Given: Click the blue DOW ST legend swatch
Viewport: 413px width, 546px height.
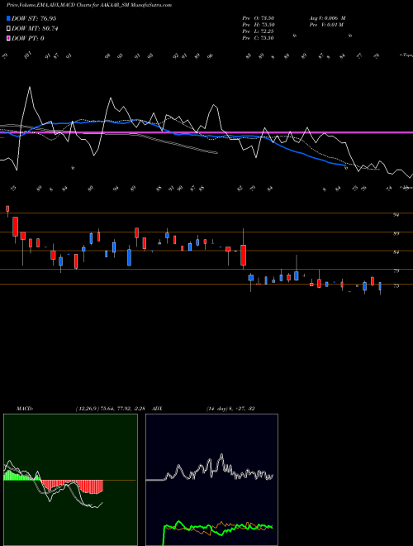Looking at the screenshot, I should (9, 18).
